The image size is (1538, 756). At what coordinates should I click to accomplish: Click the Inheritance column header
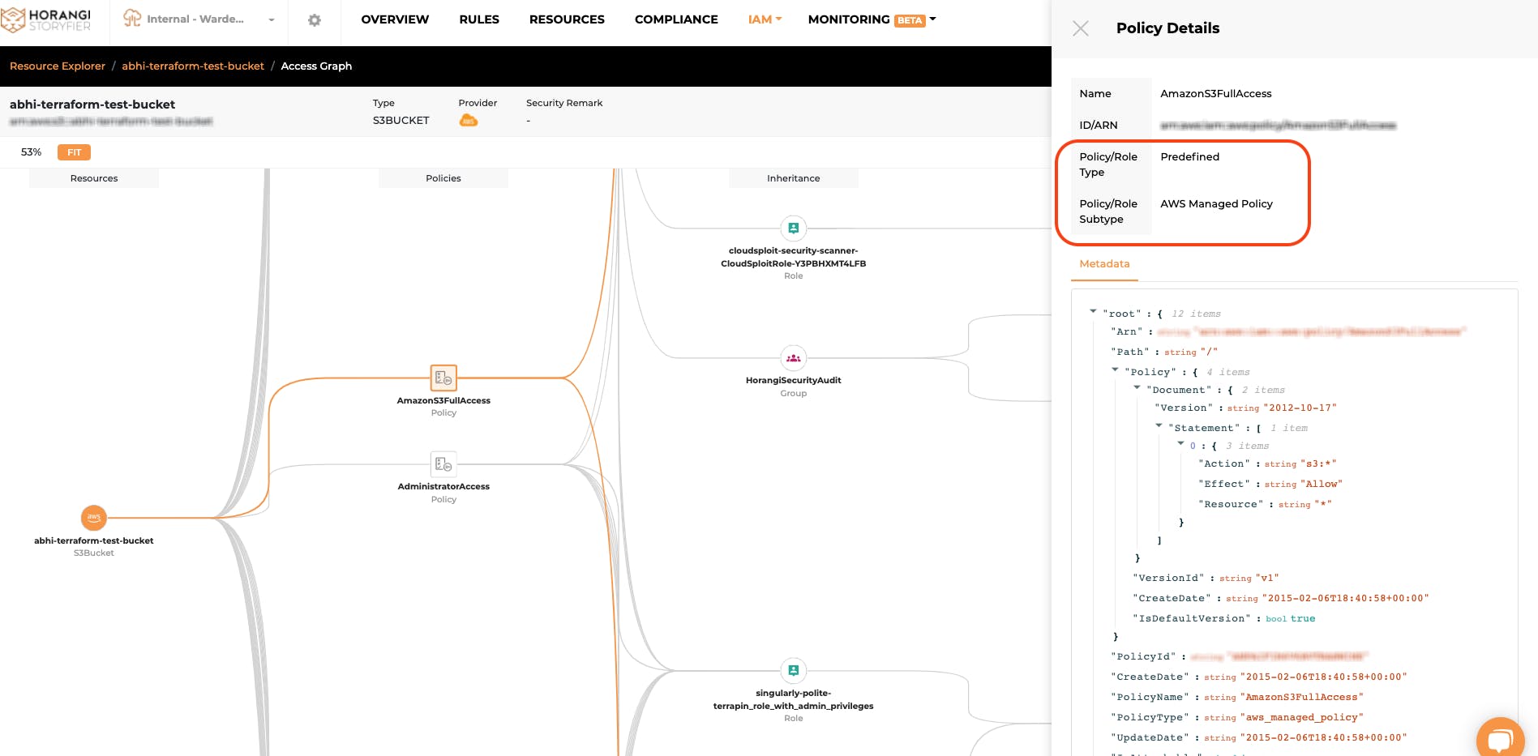[x=794, y=178]
